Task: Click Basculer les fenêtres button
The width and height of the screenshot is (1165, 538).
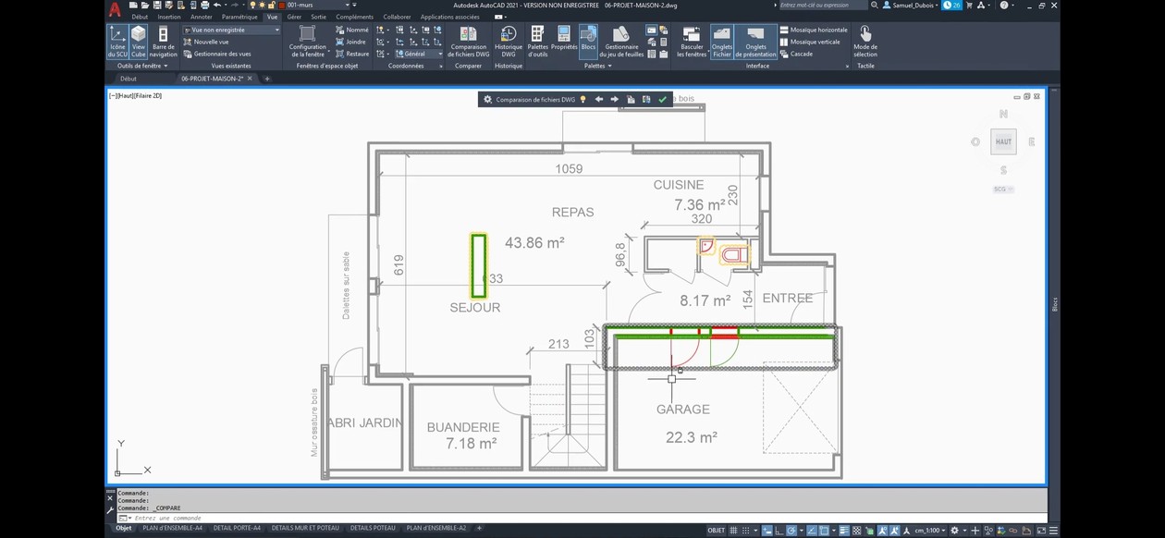Action: point(693,42)
